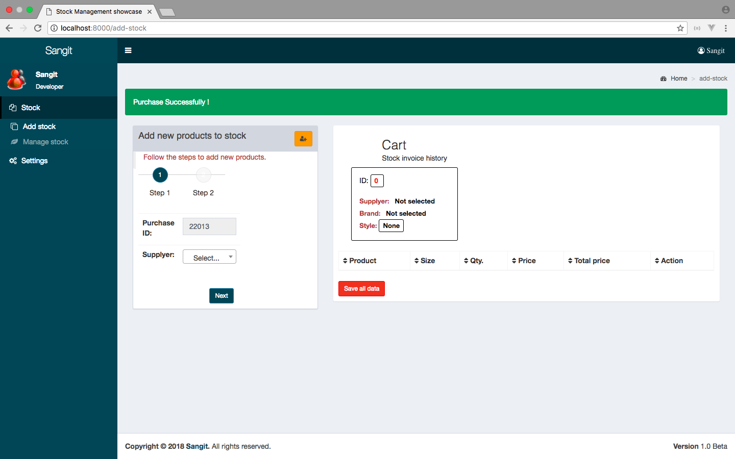This screenshot has height=459, width=735.
Task: Bookmark this page with the star icon
Action: 680,28
